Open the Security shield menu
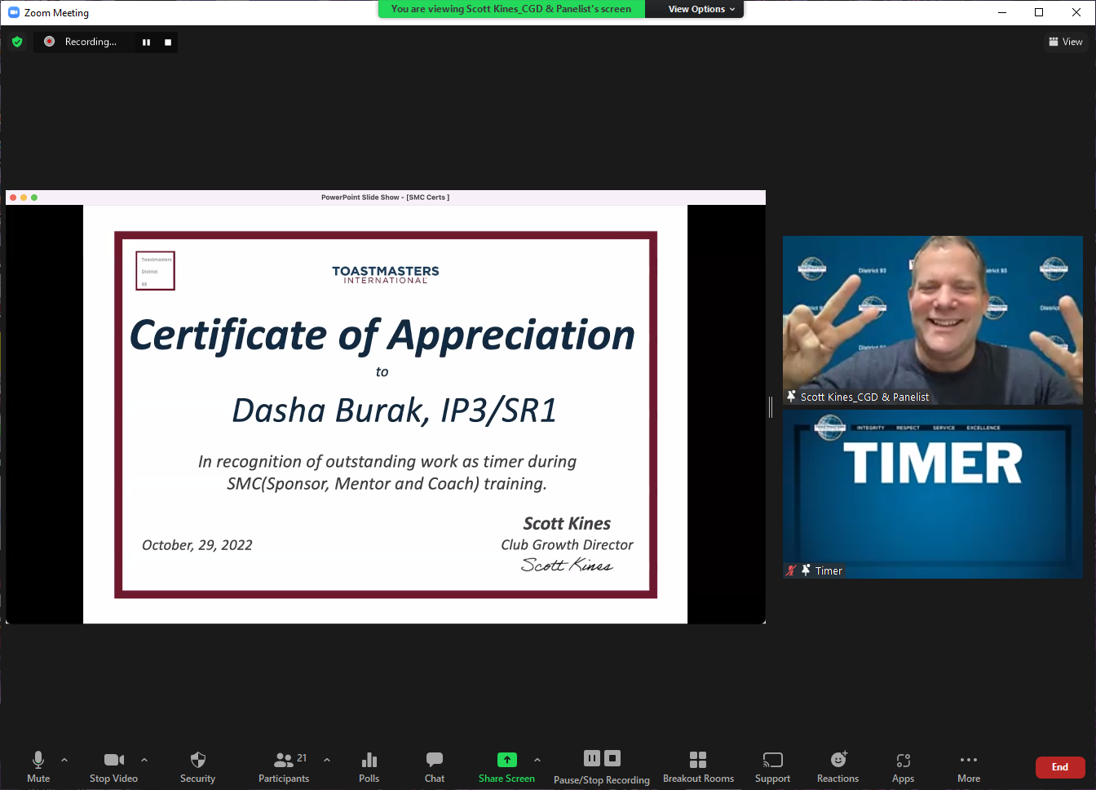 197,767
